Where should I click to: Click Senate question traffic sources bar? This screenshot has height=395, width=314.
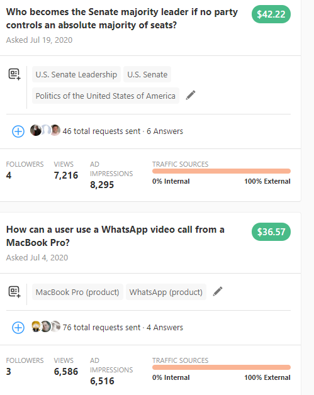tap(221, 171)
